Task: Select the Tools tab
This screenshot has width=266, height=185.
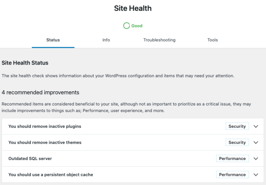Action: point(213,40)
